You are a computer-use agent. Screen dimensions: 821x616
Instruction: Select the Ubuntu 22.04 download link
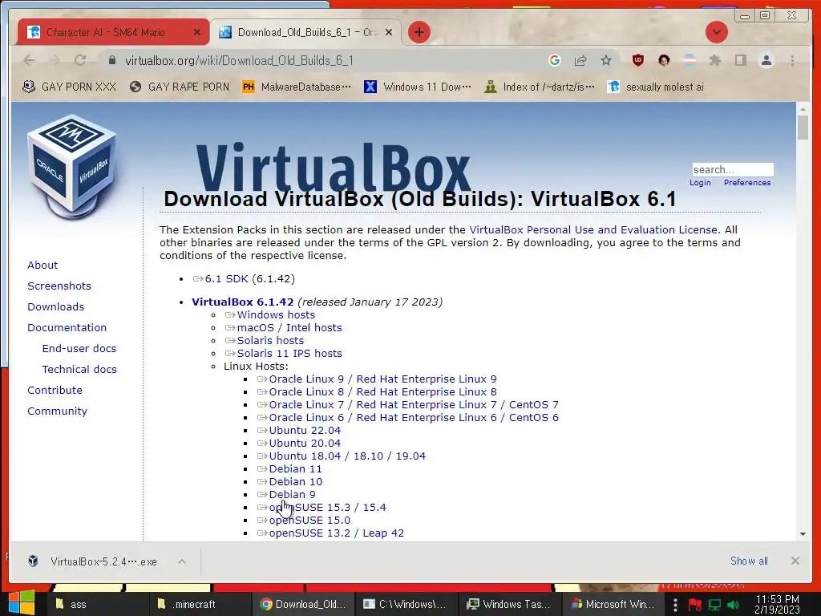299,431
